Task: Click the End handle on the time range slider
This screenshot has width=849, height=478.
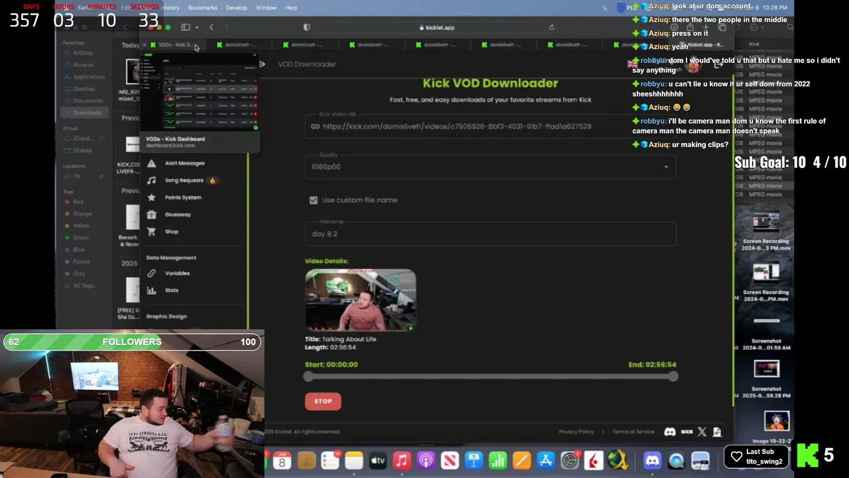Action: (673, 376)
